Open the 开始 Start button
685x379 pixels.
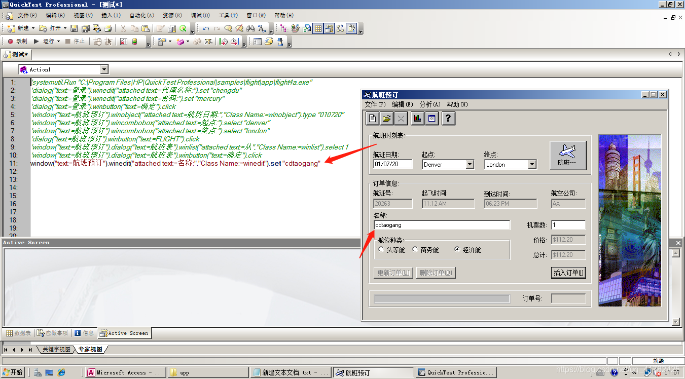pyautogui.click(x=13, y=372)
